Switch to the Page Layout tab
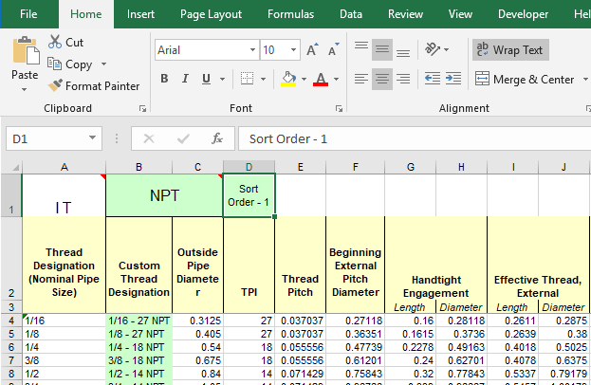591x385 pixels. (211, 14)
